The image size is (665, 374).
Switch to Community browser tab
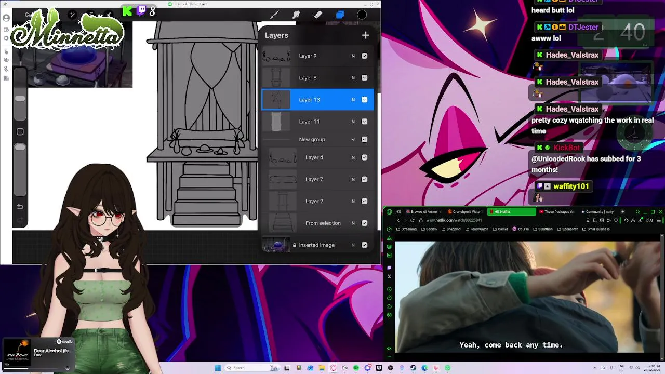pyautogui.click(x=597, y=211)
